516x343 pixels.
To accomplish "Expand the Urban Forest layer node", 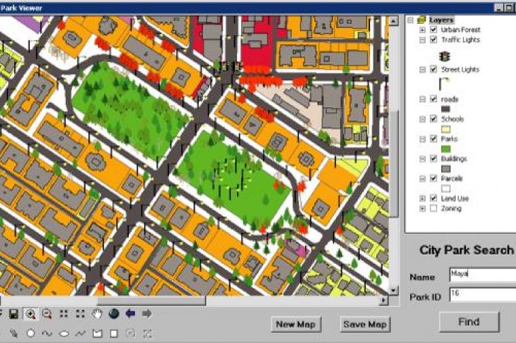I will (422, 31).
